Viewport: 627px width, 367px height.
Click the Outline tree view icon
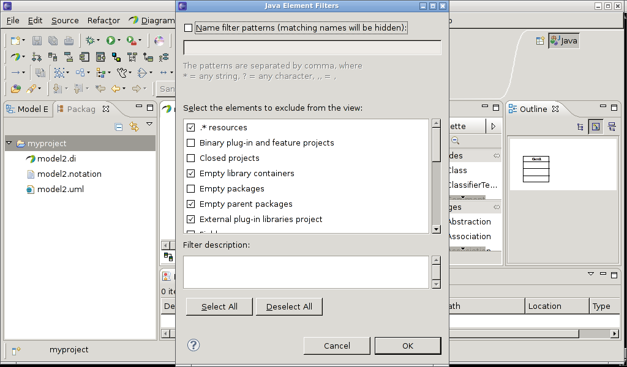tap(580, 127)
